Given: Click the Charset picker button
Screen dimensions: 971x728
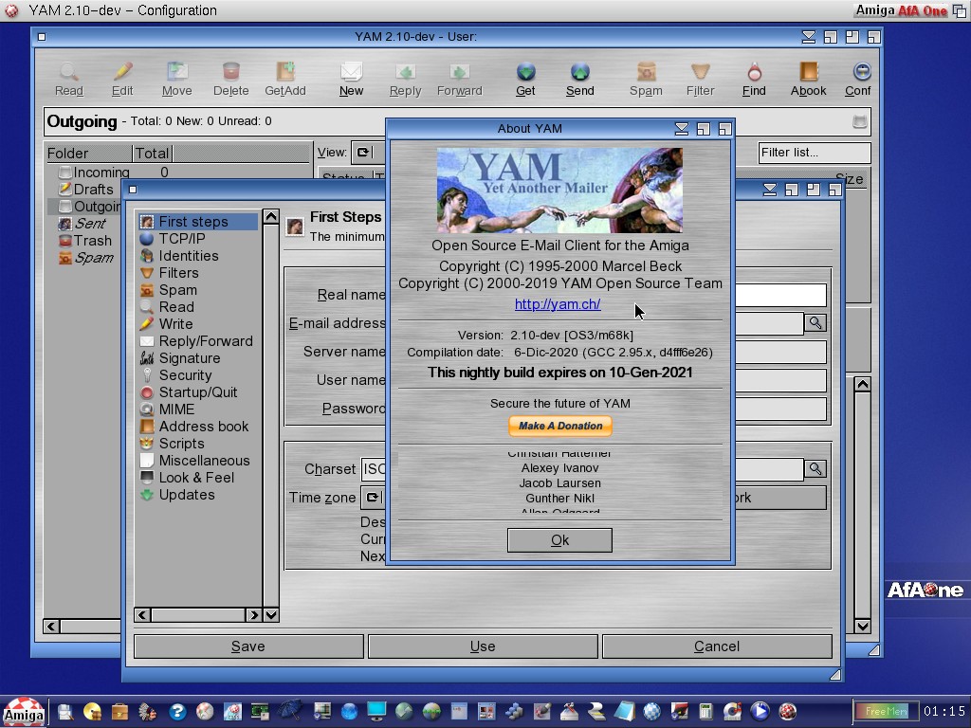Looking at the screenshot, I should [815, 469].
